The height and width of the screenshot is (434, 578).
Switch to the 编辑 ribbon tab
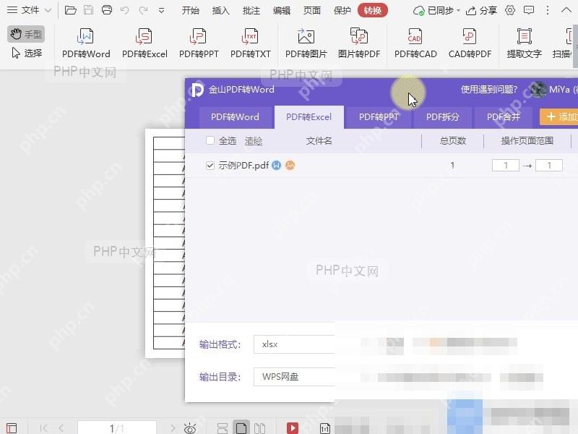pyautogui.click(x=282, y=10)
